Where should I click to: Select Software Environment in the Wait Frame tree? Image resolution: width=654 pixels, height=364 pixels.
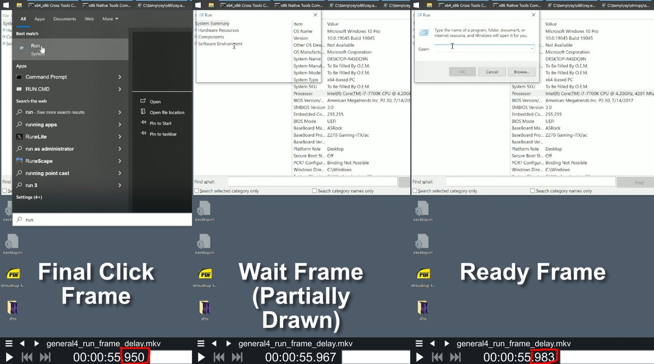pyautogui.click(x=220, y=44)
